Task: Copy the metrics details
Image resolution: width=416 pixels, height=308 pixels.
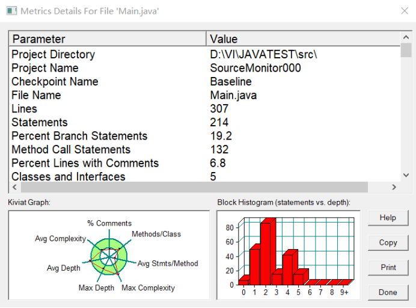Action: point(388,242)
